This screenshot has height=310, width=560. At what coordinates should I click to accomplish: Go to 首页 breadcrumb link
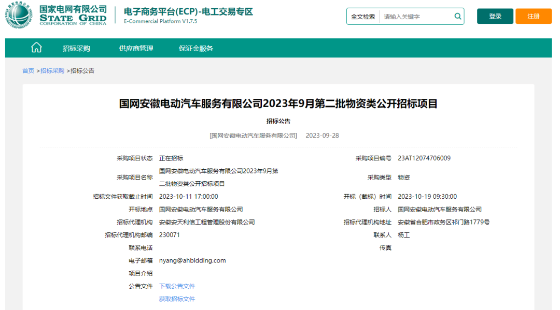click(x=28, y=71)
